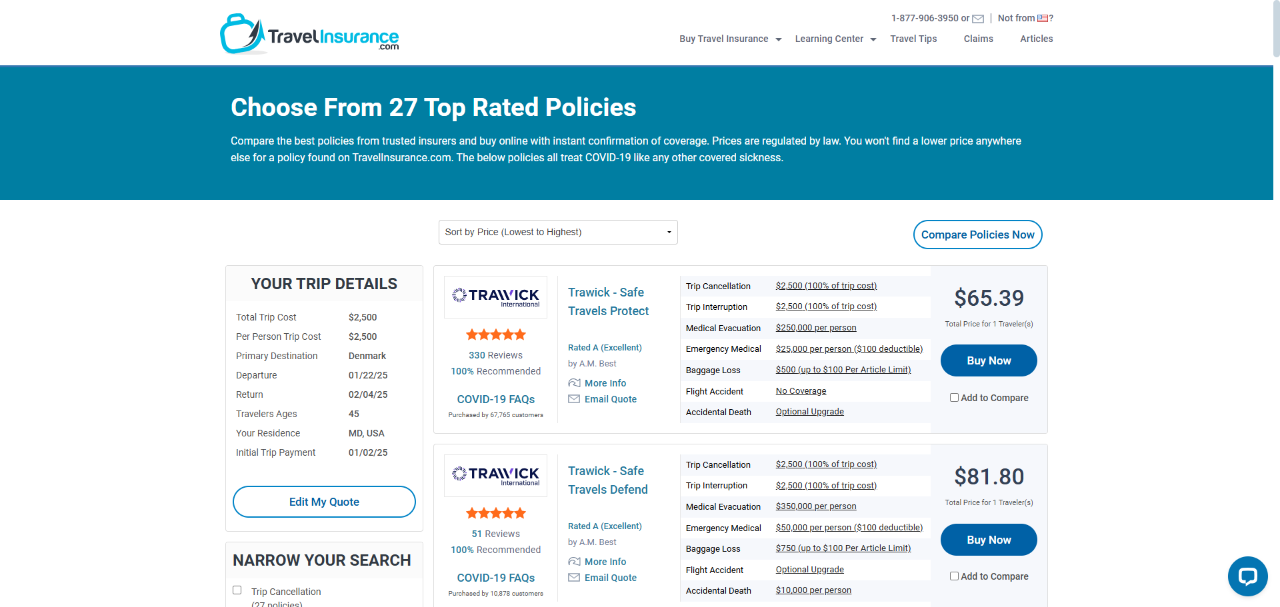Viewport: 1280px width, 607px height.
Task: Open Travel Tips in the navigation
Action: click(x=913, y=39)
